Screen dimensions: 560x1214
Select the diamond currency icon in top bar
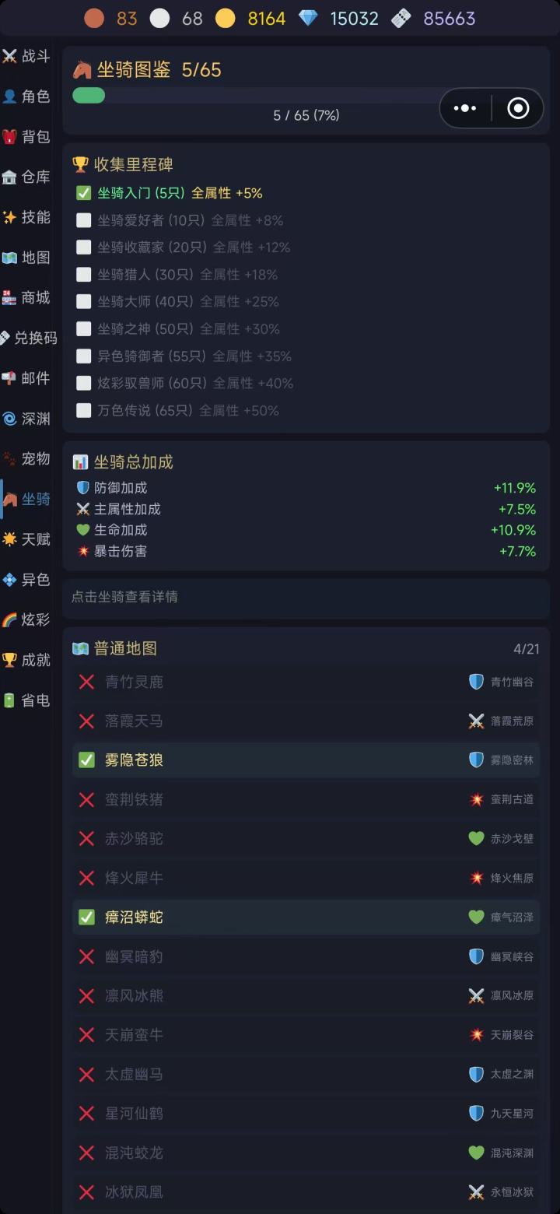(x=309, y=18)
